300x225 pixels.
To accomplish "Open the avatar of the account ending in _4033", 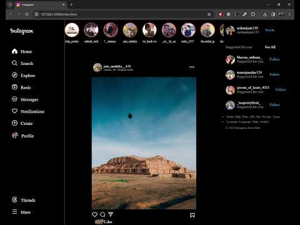I will (230, 90).
